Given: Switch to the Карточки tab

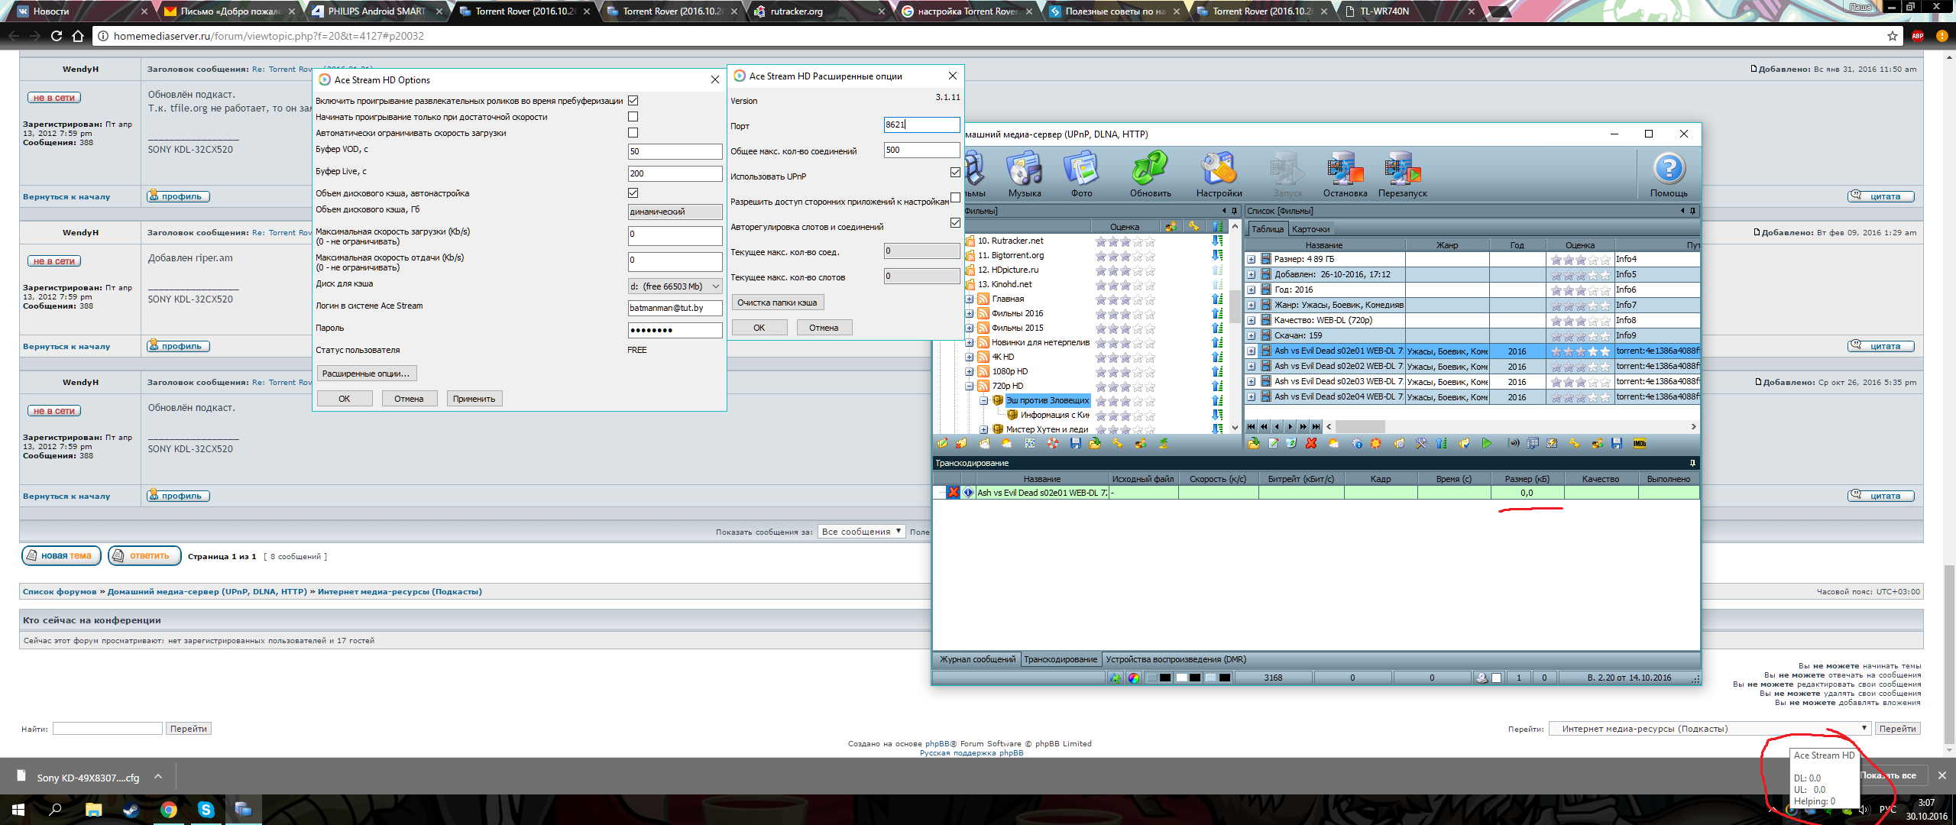Looking at the screenshot, I should [x=1310, y=228].
